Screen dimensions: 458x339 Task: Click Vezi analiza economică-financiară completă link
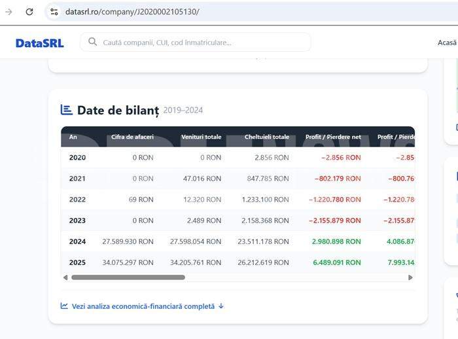(x=143, y=306)
